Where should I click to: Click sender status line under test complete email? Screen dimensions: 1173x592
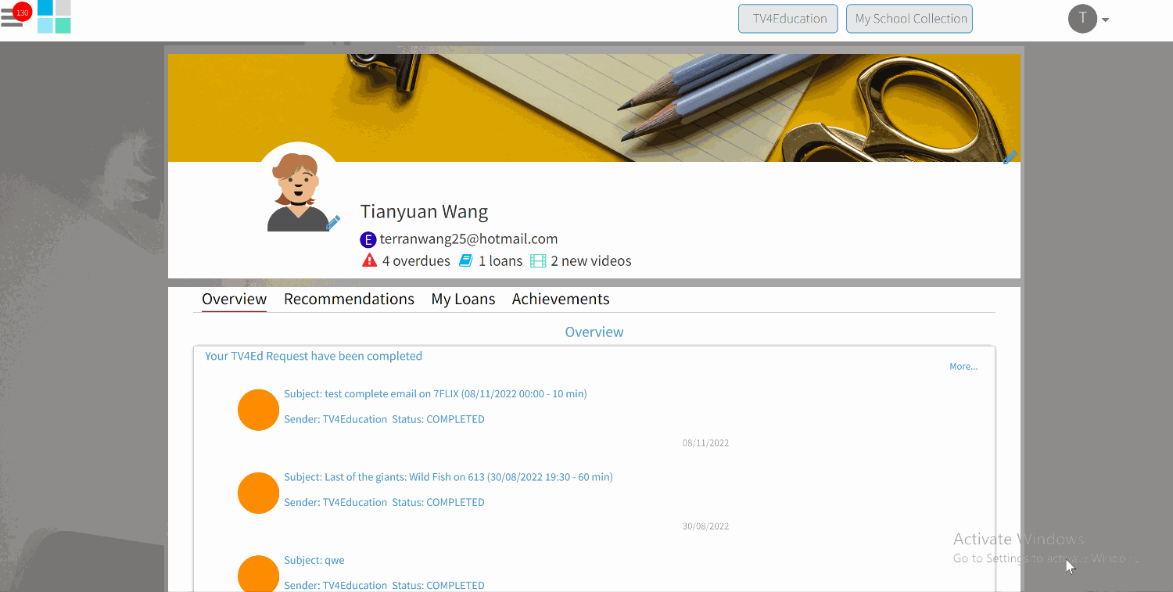[384, 419]
